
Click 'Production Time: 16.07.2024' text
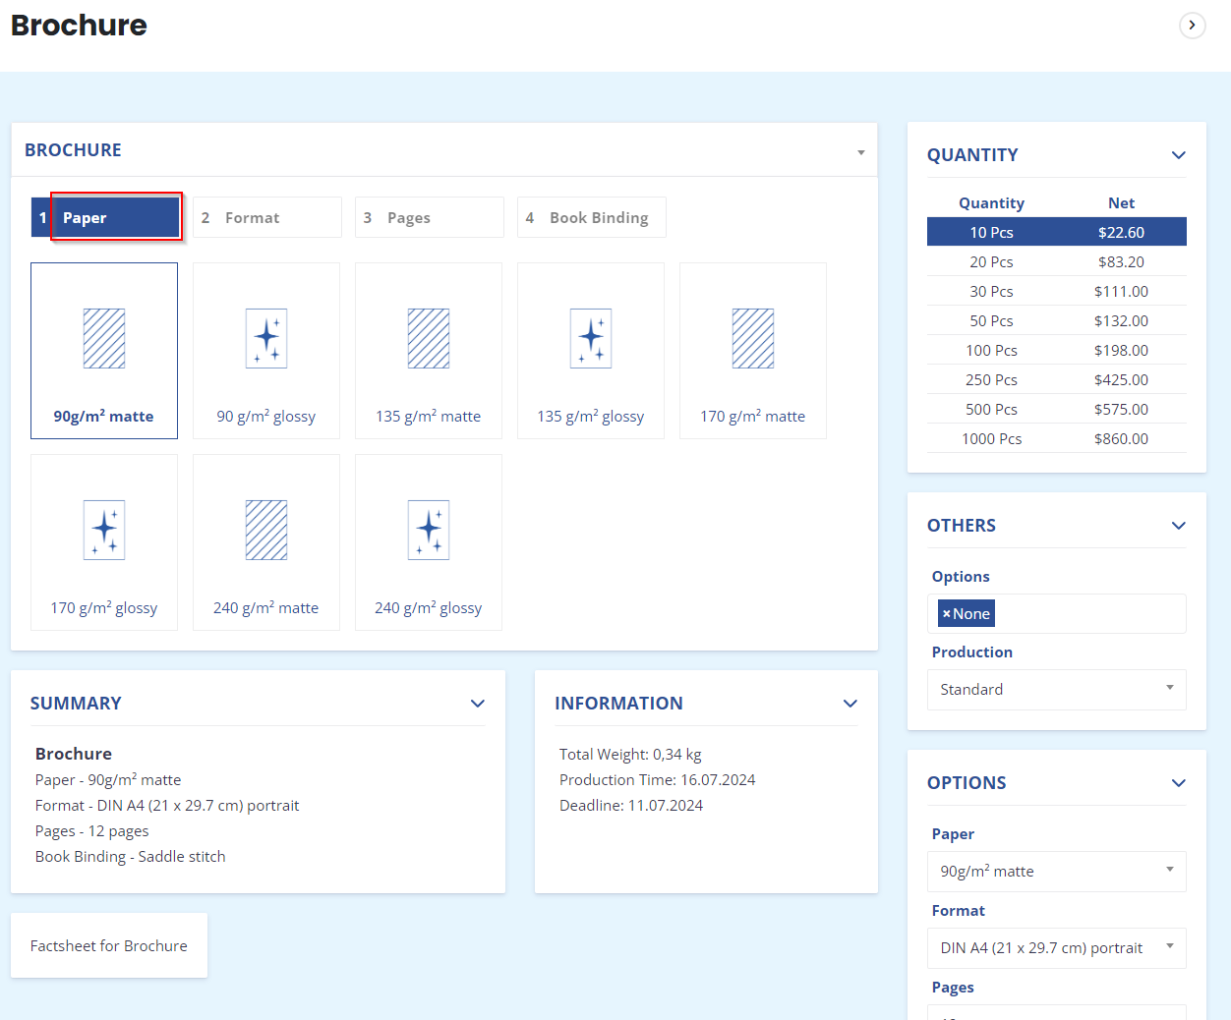coord(658,780)
